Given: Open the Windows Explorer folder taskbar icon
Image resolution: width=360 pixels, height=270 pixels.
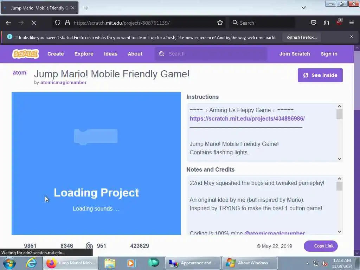Looking at the screenshot, I should coord(110,263).
